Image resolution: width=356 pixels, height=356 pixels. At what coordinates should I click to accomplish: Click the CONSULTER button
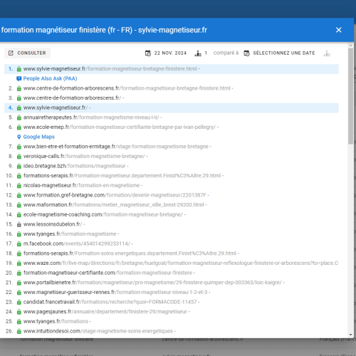click(x=28, y=53)
